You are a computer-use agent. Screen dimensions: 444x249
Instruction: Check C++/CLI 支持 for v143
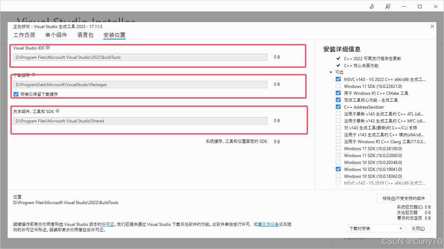[338, 128]
